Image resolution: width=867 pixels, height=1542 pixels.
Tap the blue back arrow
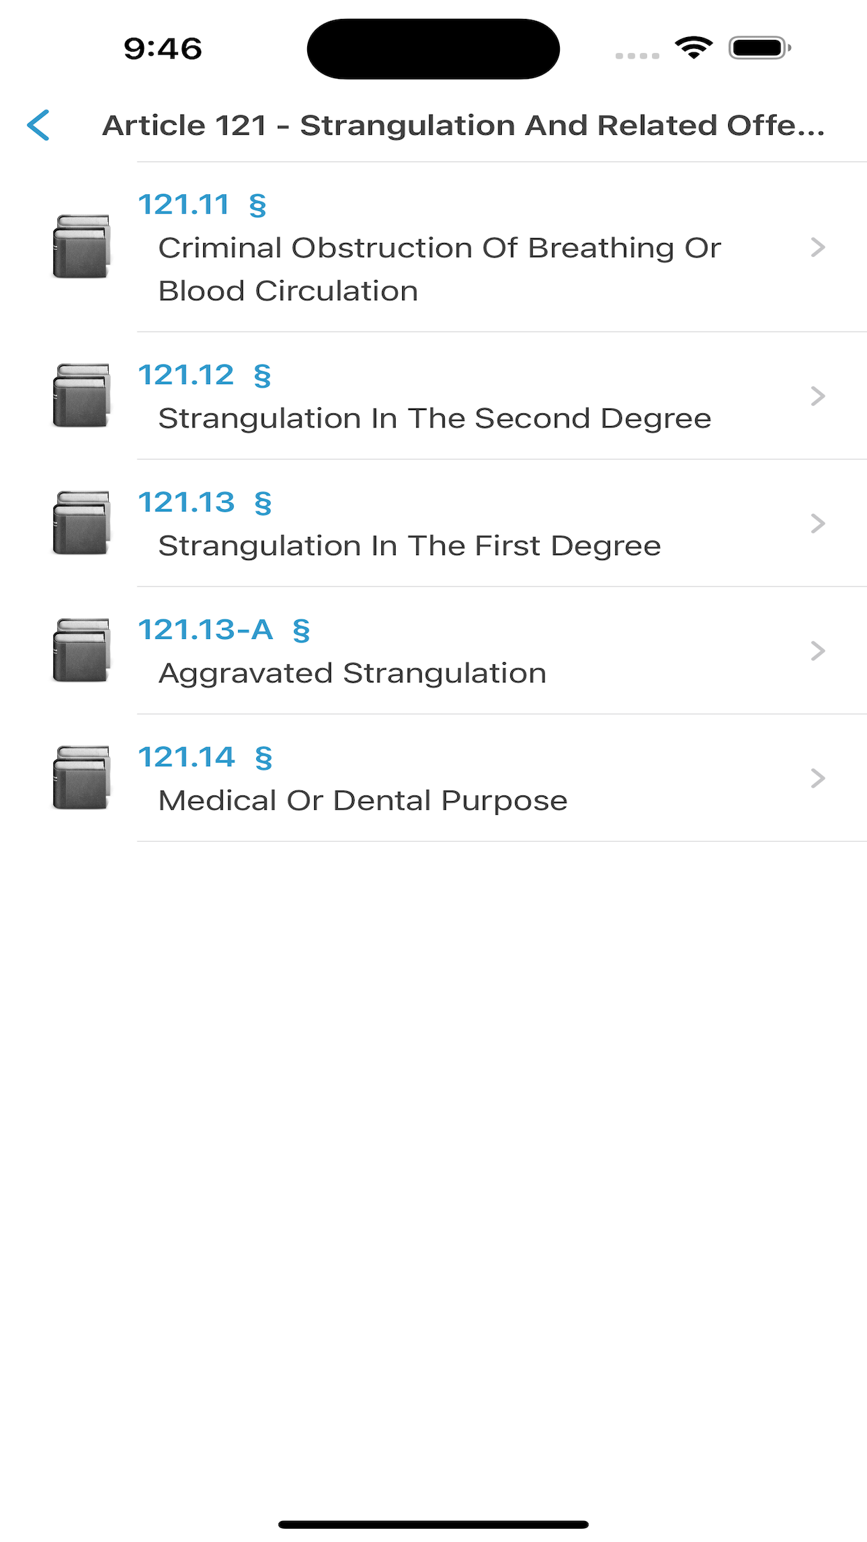coord(38,125)
